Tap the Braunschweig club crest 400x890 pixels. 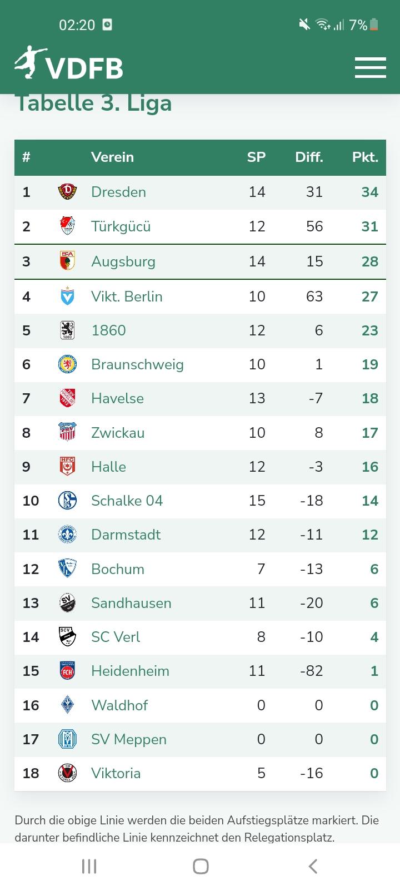click(67, 364)
